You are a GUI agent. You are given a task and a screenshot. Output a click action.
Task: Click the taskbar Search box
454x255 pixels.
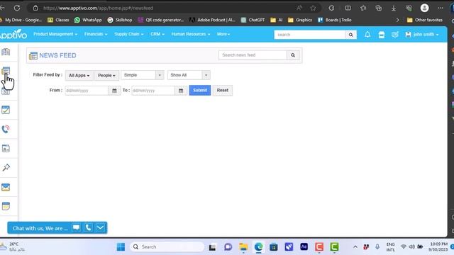coord(167,247)
